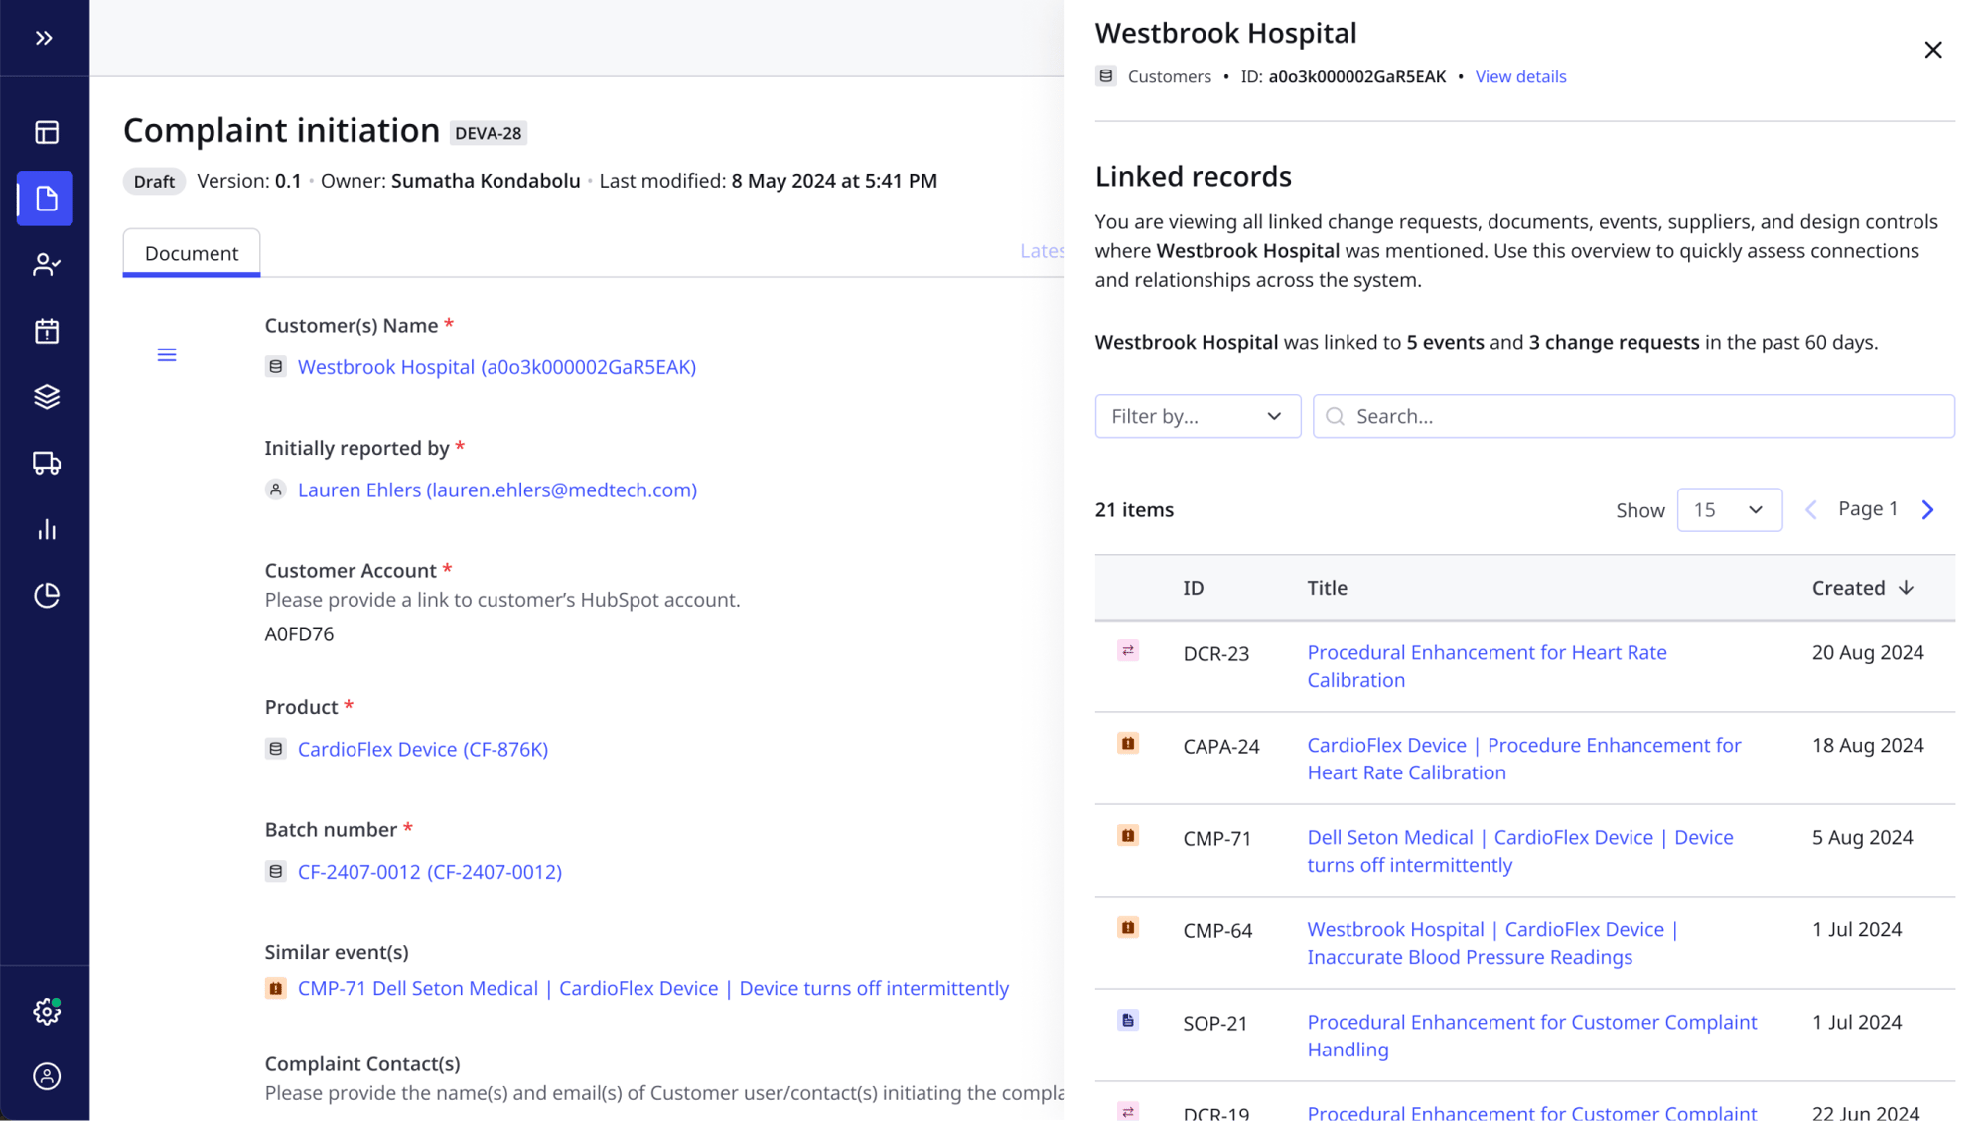
Task: Open the Filter by dropdown
Action: 1197,416
